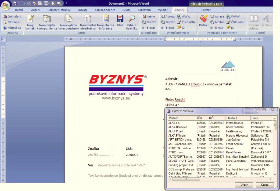The height and width of the screenshot is (191, 280).
Task: Select the AUTOFORTE s.r.o. row
Action: coord(220,157)
